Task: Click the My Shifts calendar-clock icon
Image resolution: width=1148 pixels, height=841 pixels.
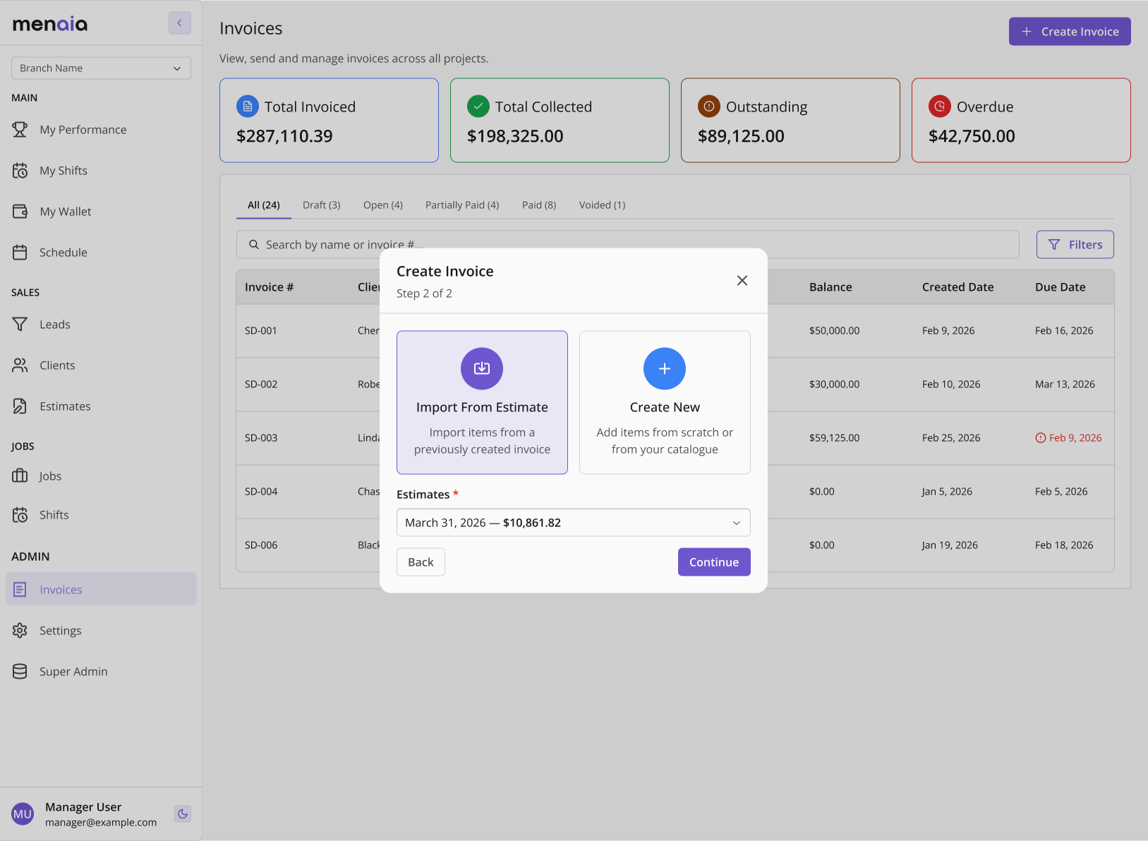Action: coord(20,170)
